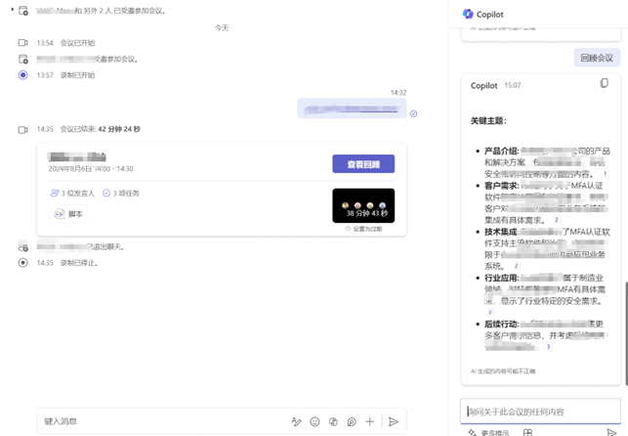This screenshot has width=628, height=436.
Task: Click the 14:35 录制已停止 record icon
Action: coord(23,263)
